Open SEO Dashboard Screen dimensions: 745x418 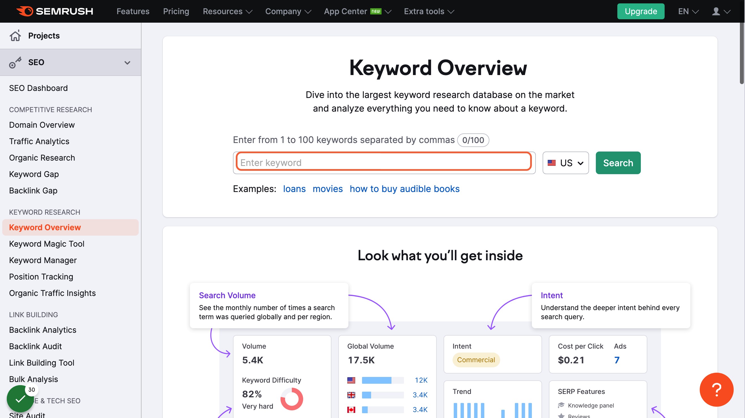coord(38,88)
